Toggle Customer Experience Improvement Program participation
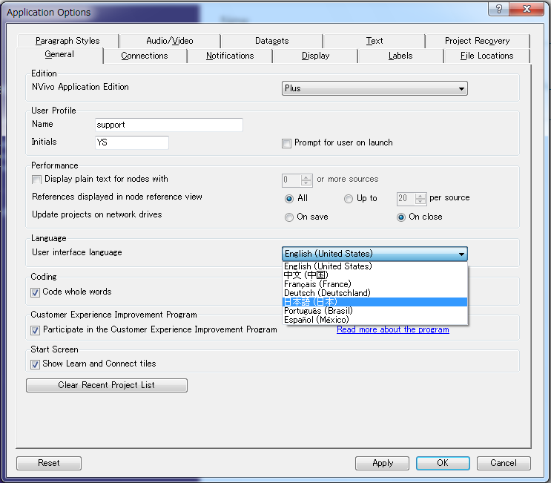Screen dimensions: 551x483 pos(35,330)
